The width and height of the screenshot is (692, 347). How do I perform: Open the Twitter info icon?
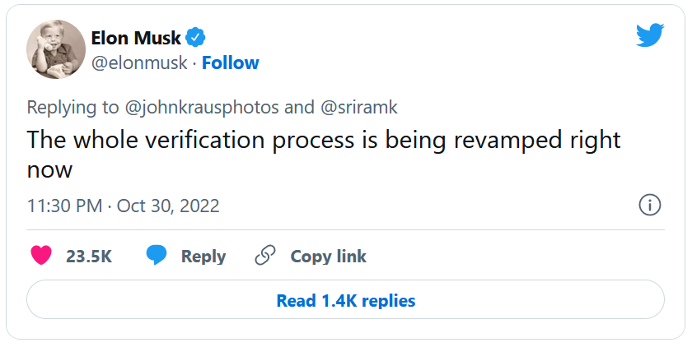650,205
